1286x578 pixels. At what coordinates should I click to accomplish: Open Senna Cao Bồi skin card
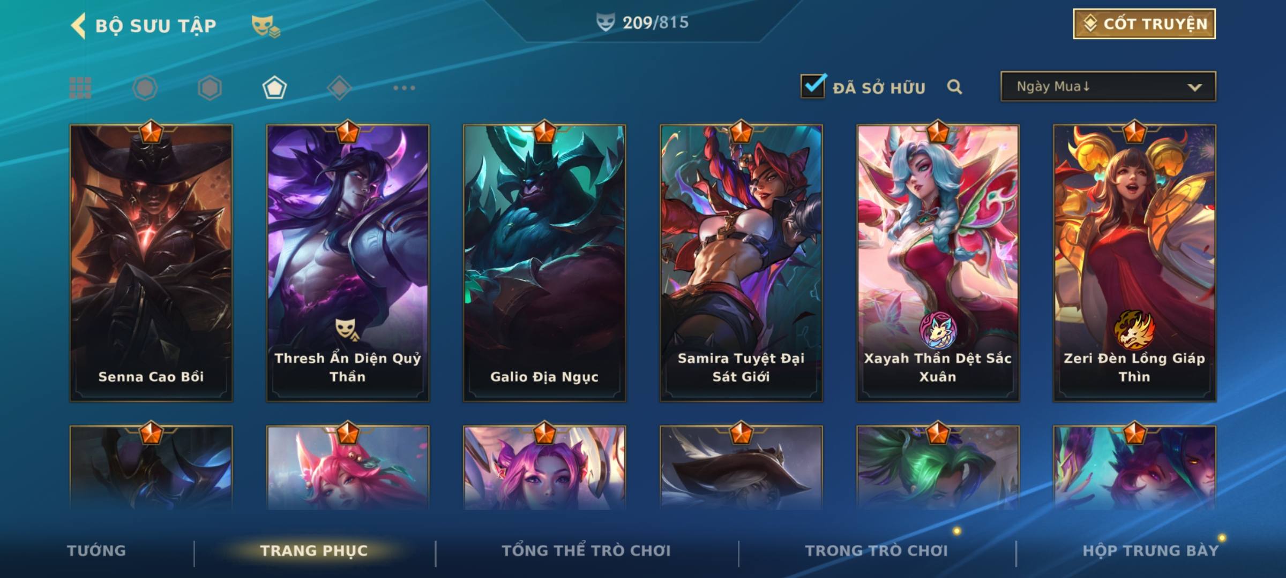click(151, 263)
